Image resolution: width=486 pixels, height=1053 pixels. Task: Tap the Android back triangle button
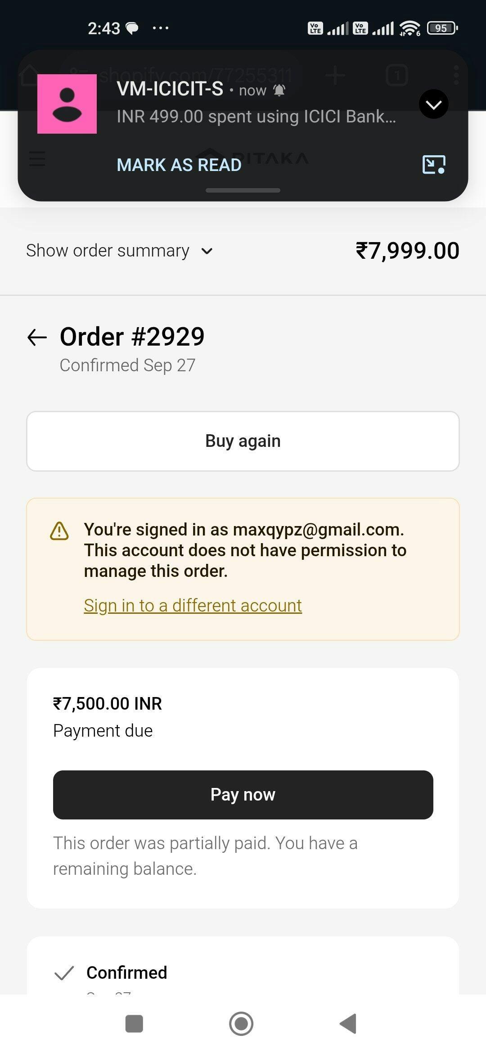[348, 1024]
